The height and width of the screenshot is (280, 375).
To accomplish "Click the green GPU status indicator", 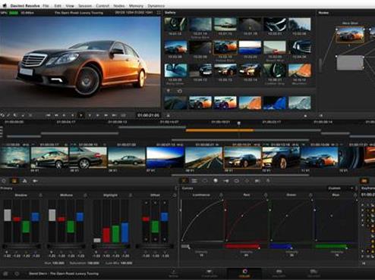I will (14, 12).
